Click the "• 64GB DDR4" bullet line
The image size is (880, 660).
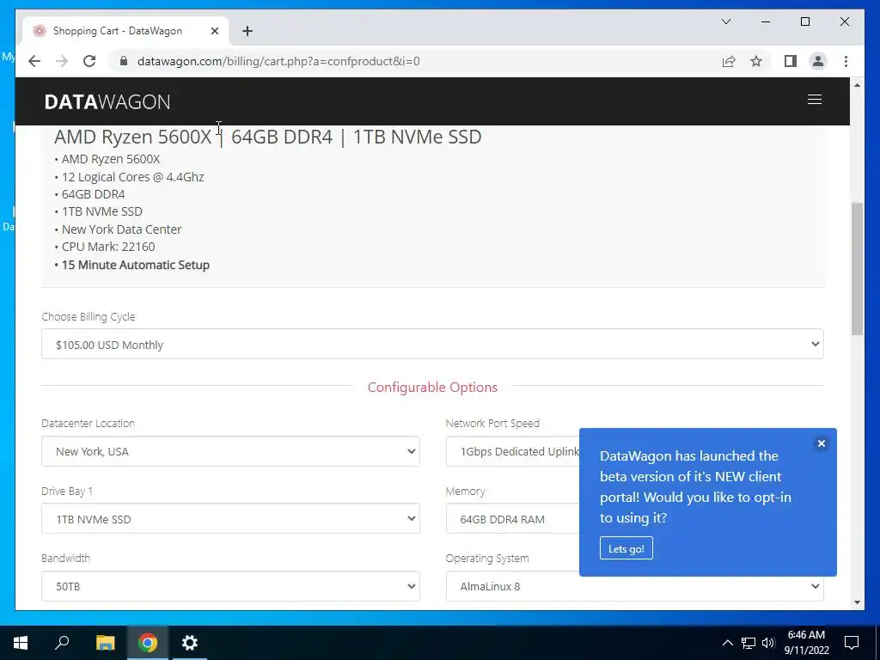(x=89, y=194)
